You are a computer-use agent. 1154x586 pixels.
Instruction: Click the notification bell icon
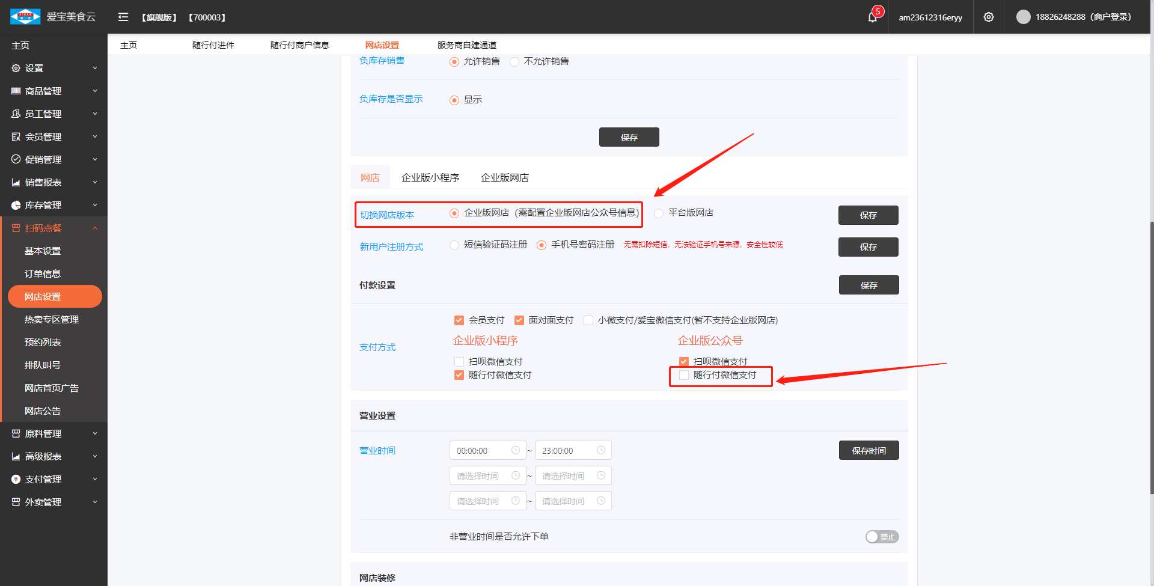tap(873, 17)
